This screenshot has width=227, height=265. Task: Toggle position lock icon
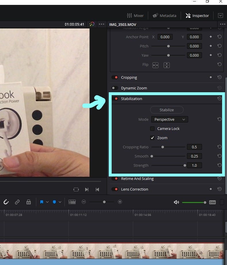pos(28,202)
